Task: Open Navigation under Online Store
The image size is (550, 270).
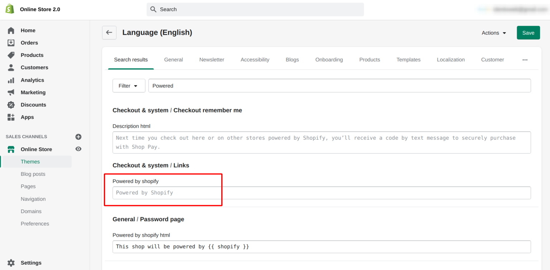Action: 33,199
